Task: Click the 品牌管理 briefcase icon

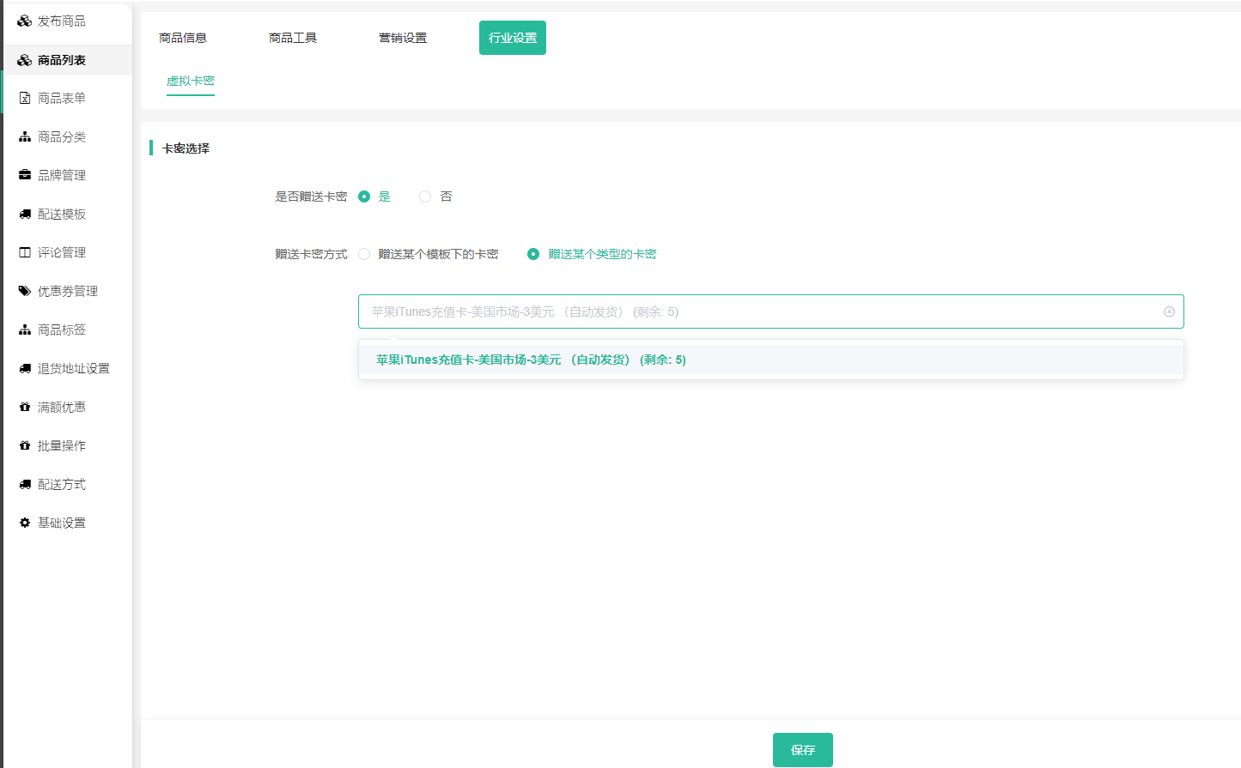Action: 25,175
